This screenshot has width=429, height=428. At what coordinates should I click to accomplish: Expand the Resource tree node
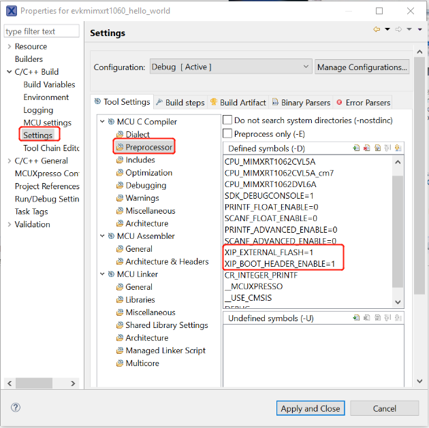point(9,46)
